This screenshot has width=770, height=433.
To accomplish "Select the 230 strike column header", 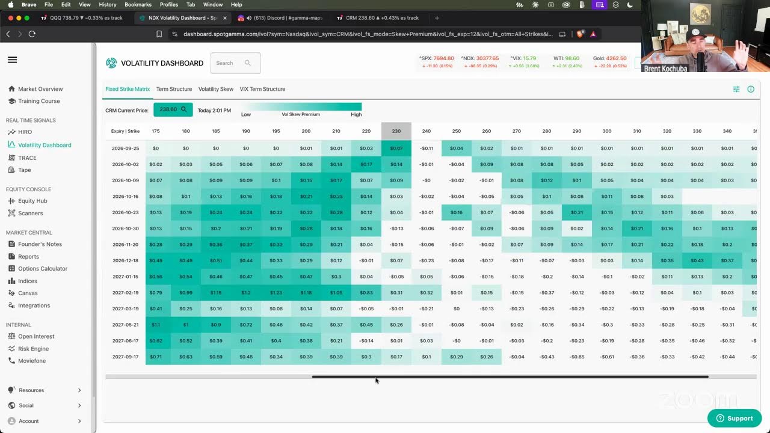I will [x=396, y=131].
